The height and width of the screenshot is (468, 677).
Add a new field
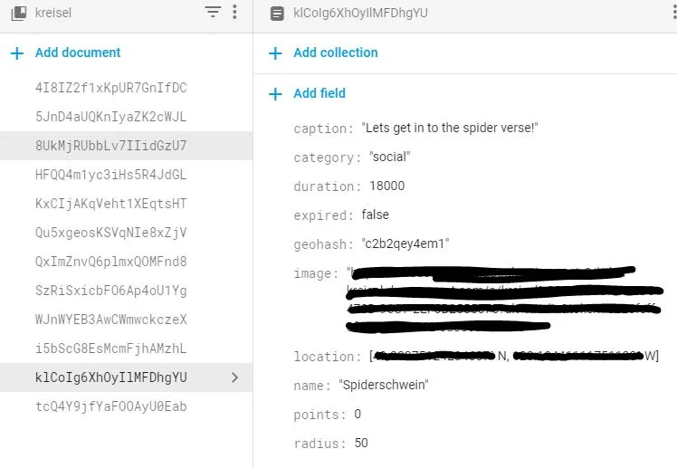pos(319,93)
